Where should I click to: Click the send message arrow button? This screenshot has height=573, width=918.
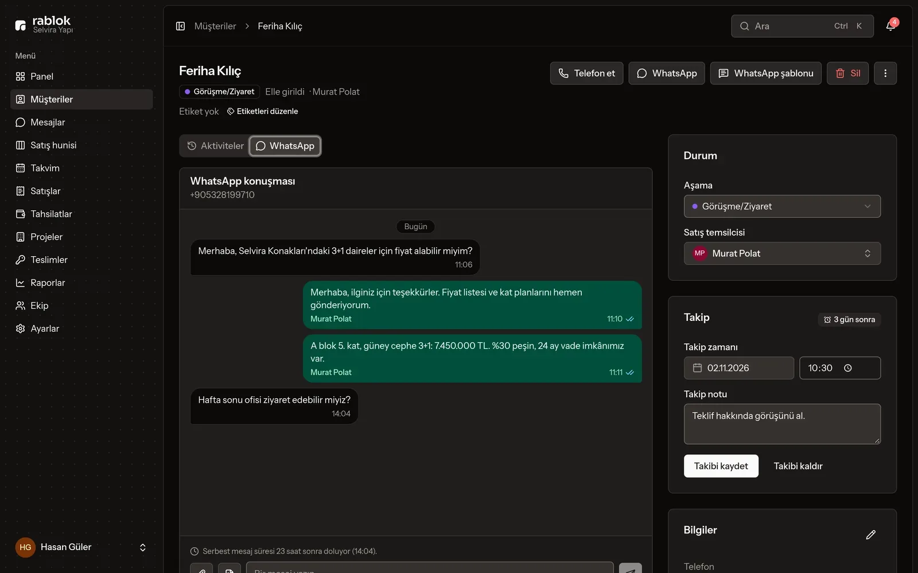click(631, 568)
